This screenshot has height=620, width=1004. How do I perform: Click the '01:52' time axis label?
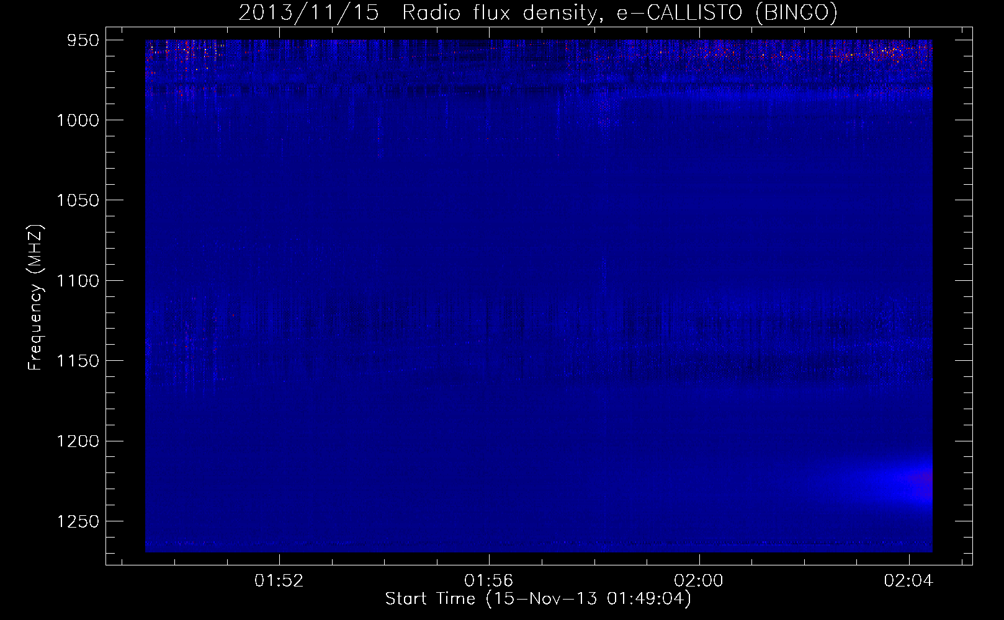[279, 580]
